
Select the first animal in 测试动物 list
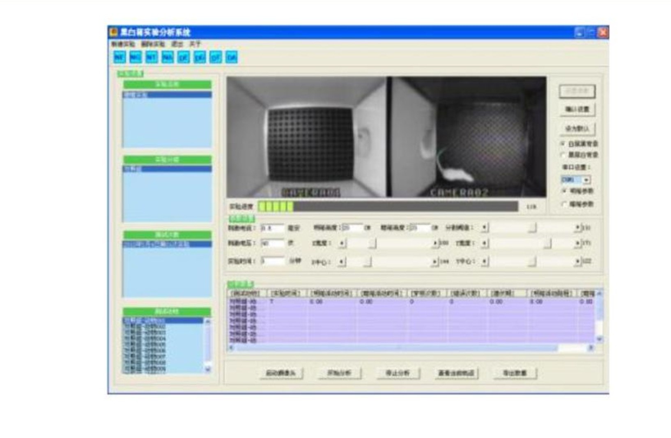[x=163, y=320]
